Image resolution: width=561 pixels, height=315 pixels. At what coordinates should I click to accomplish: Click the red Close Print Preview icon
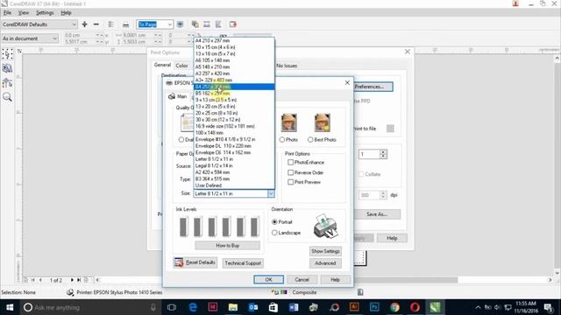[x=233, y=24]
